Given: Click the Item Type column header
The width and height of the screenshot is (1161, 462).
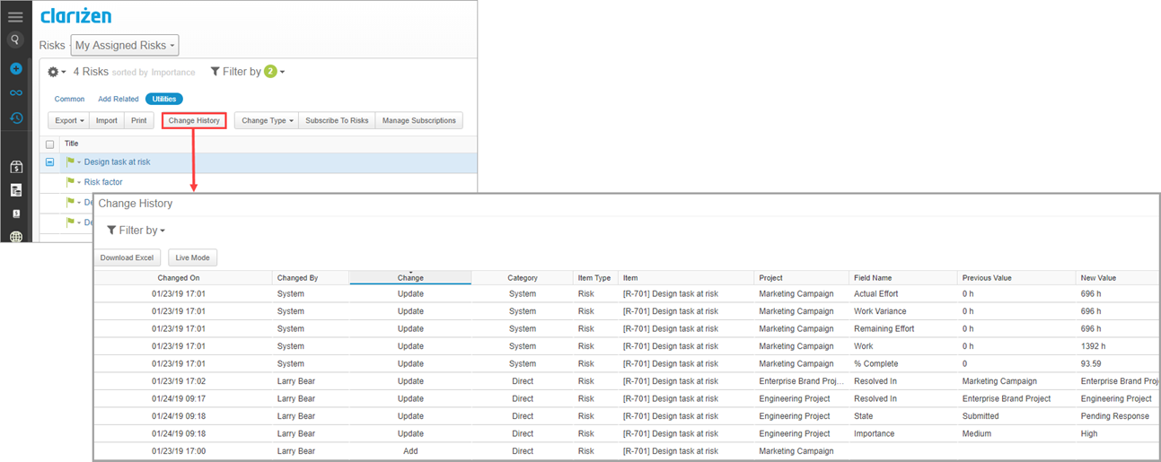Looking at the screenshot, I should point(596,278).
